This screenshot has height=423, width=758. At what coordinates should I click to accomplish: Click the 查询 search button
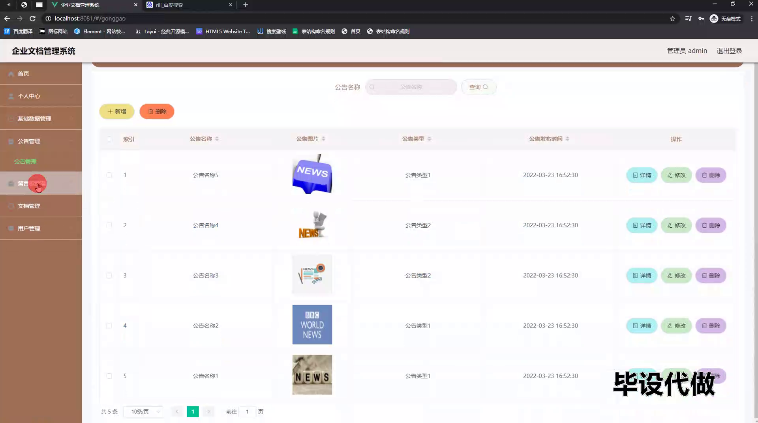(478, 87)
